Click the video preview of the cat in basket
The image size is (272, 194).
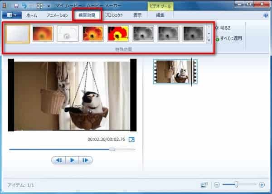(72, 95)
